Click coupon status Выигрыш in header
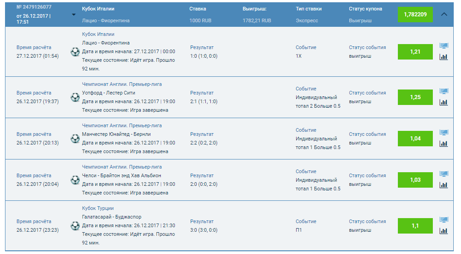Image resolution: width=461 pixels, height=254 pixels. pyautogui.click(x=360, y=20)
